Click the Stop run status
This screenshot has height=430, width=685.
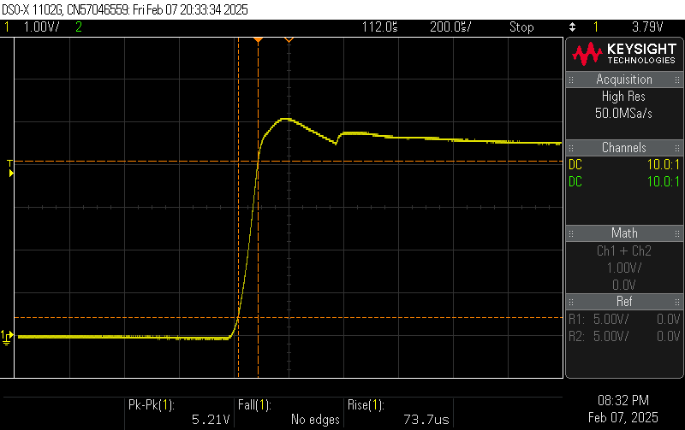click(x=521, y=27)
